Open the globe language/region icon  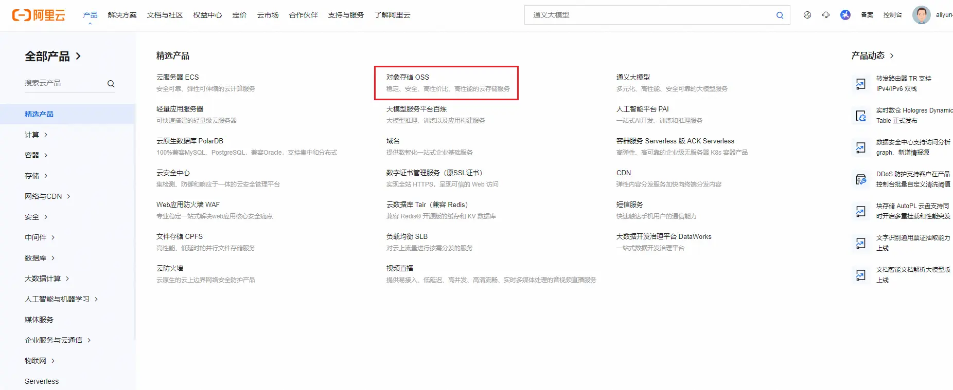click(807, 15)
